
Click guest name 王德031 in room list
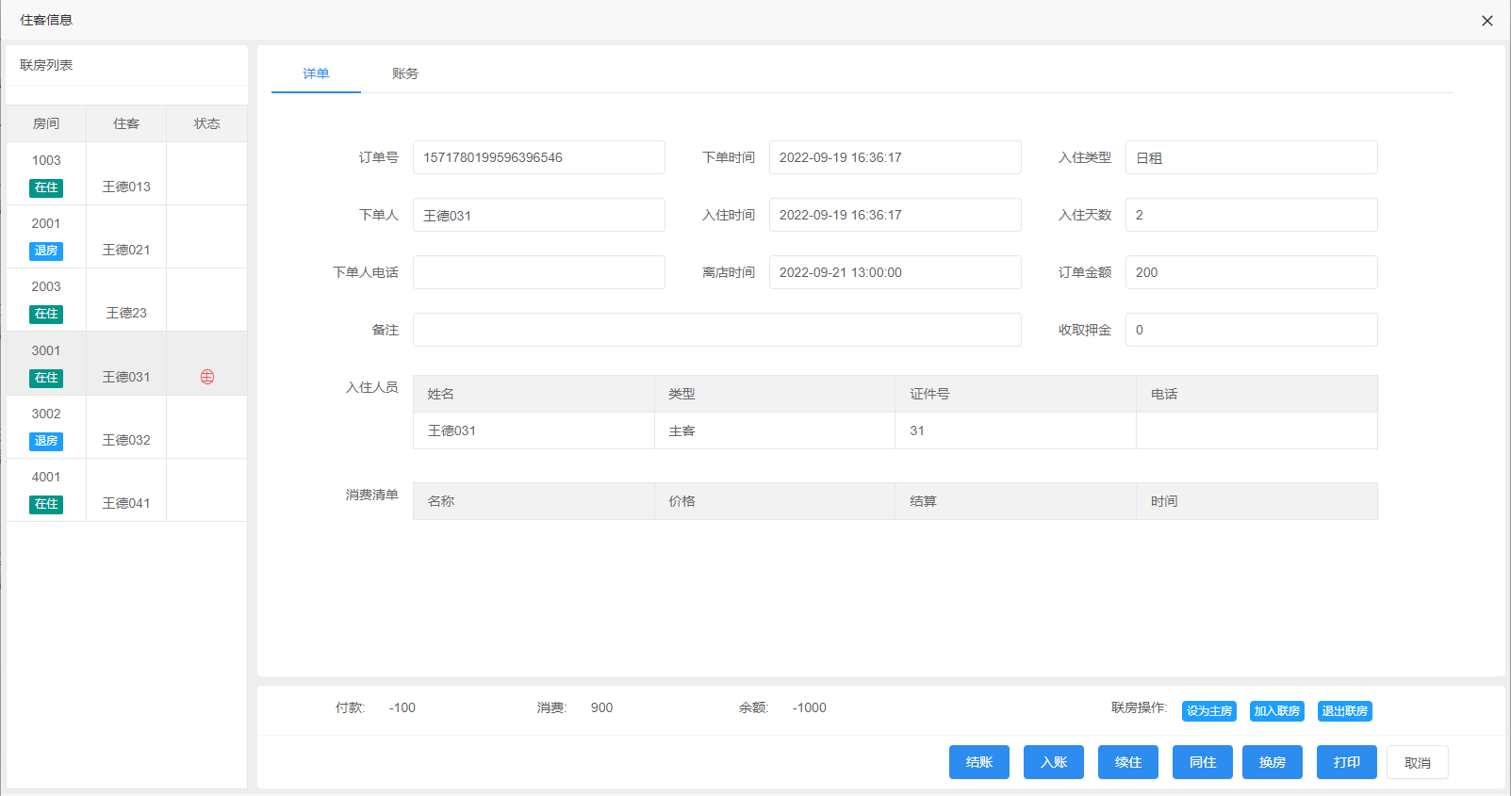(126, 377)
